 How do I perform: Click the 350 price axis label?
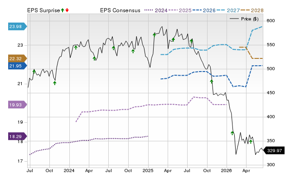pos(271,141)
